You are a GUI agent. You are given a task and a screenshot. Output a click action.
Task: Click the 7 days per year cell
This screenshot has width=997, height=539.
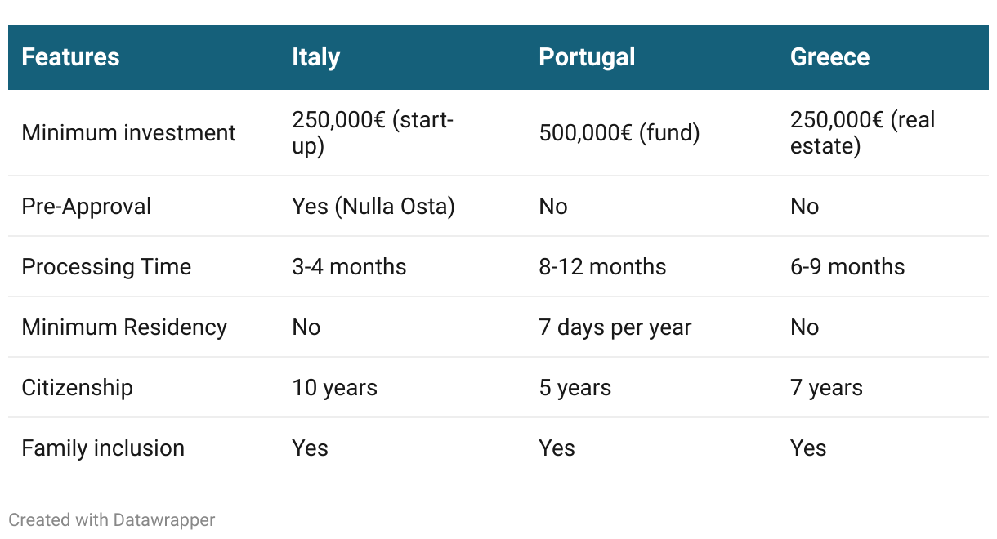tap(615, 327)
